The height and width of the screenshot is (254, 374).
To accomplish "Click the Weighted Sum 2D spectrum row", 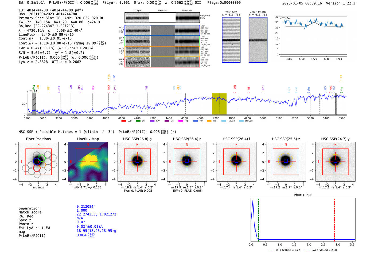I will 162,18.
